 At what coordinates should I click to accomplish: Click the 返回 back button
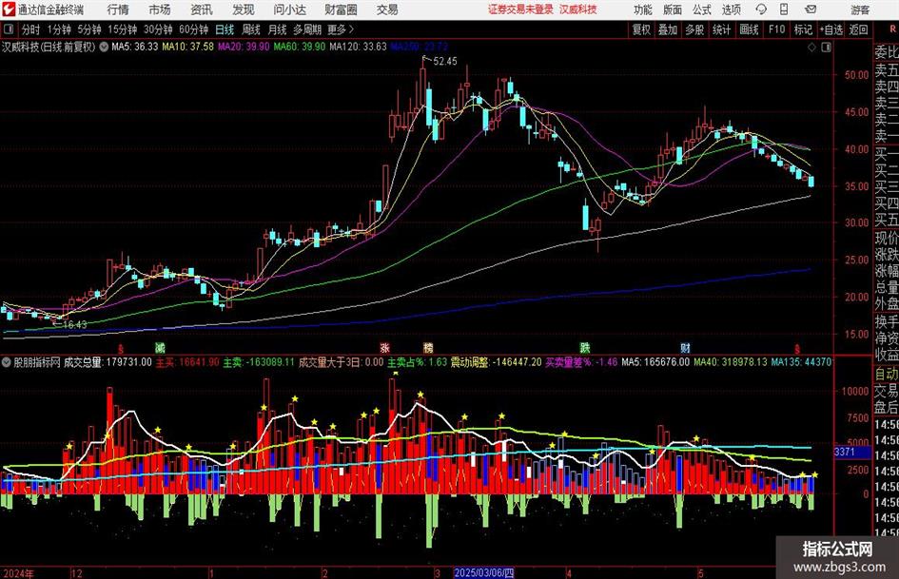tap(858, 29)
